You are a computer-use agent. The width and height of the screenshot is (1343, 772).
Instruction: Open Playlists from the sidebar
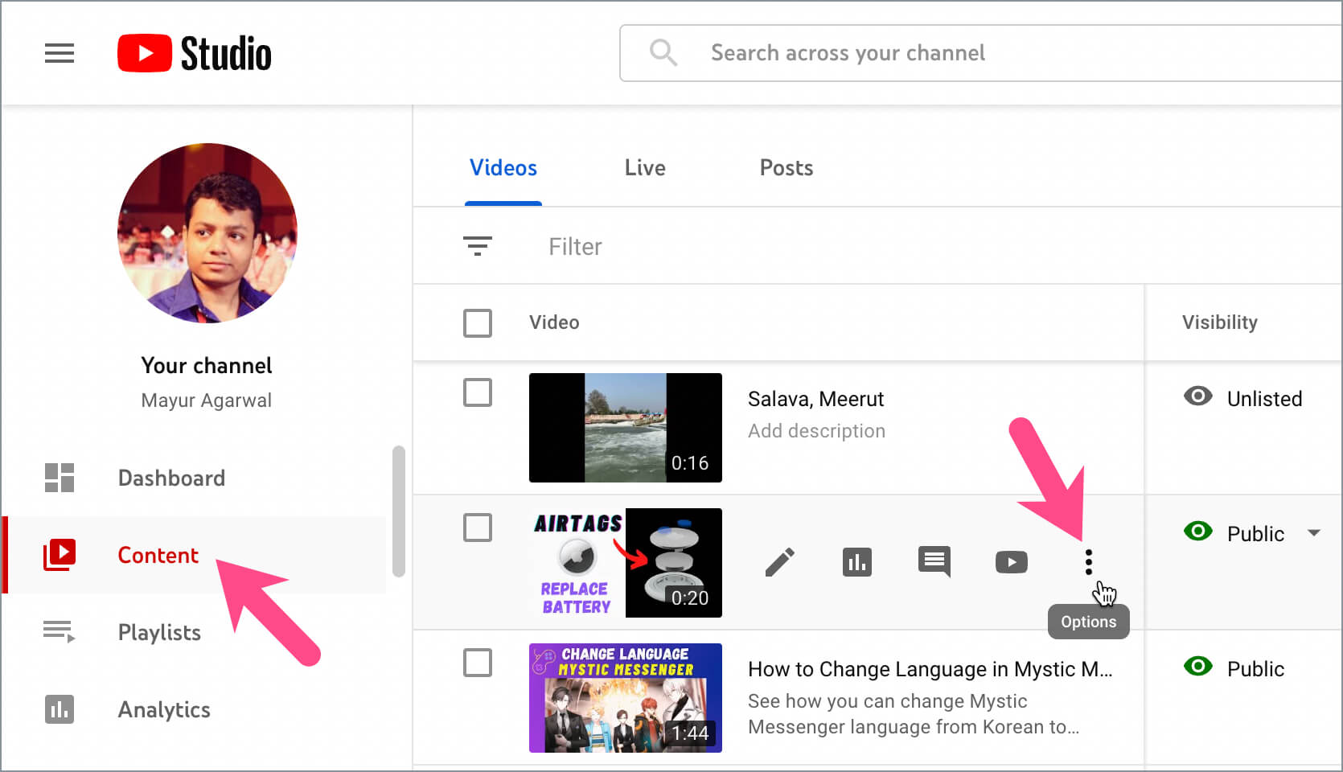pos(159,633)
